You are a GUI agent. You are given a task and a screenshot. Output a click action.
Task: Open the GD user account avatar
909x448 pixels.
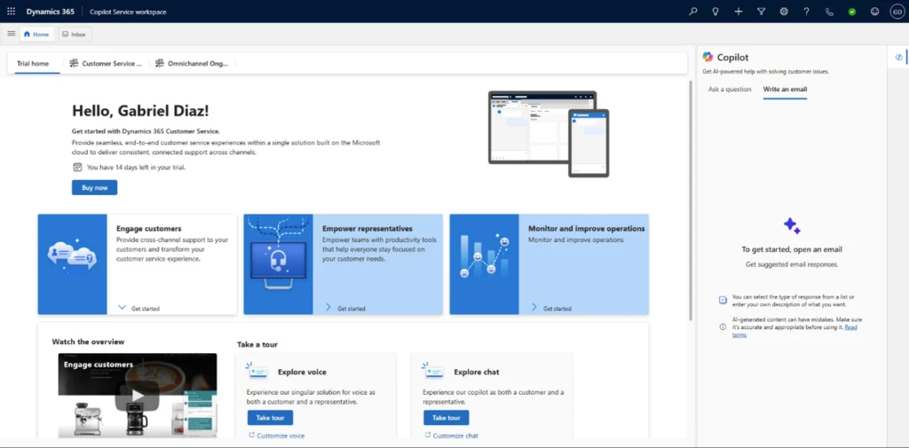(x=897, y=12)
